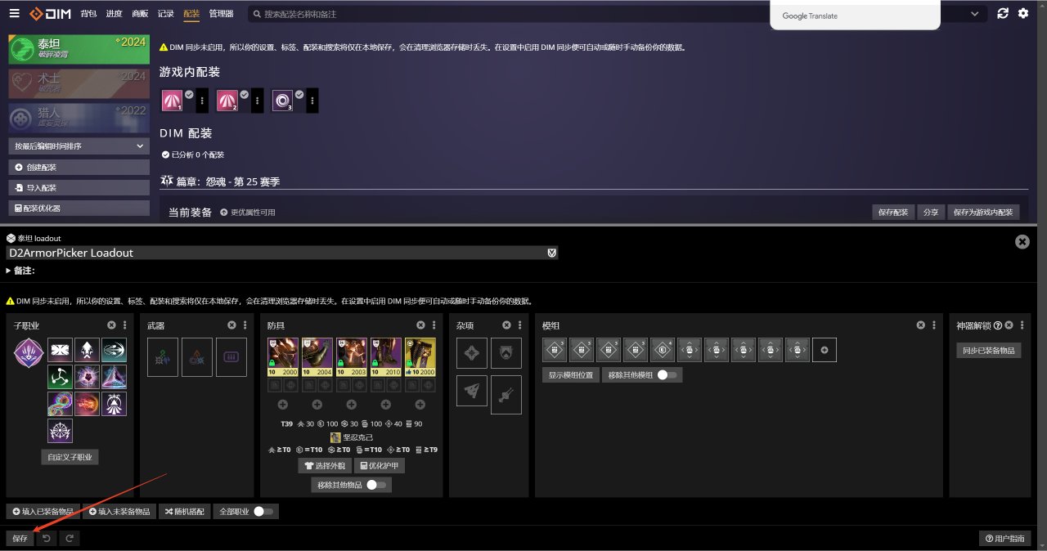
Task: Go to the 商贩 tab
Action: (140, 14)
